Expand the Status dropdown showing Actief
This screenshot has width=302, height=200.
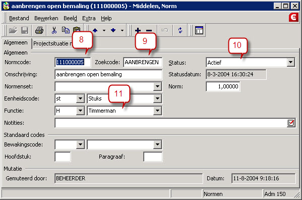[290, 62]
